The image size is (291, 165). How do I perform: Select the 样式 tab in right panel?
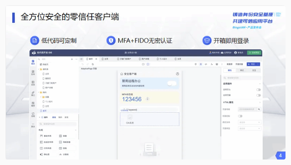242,70
